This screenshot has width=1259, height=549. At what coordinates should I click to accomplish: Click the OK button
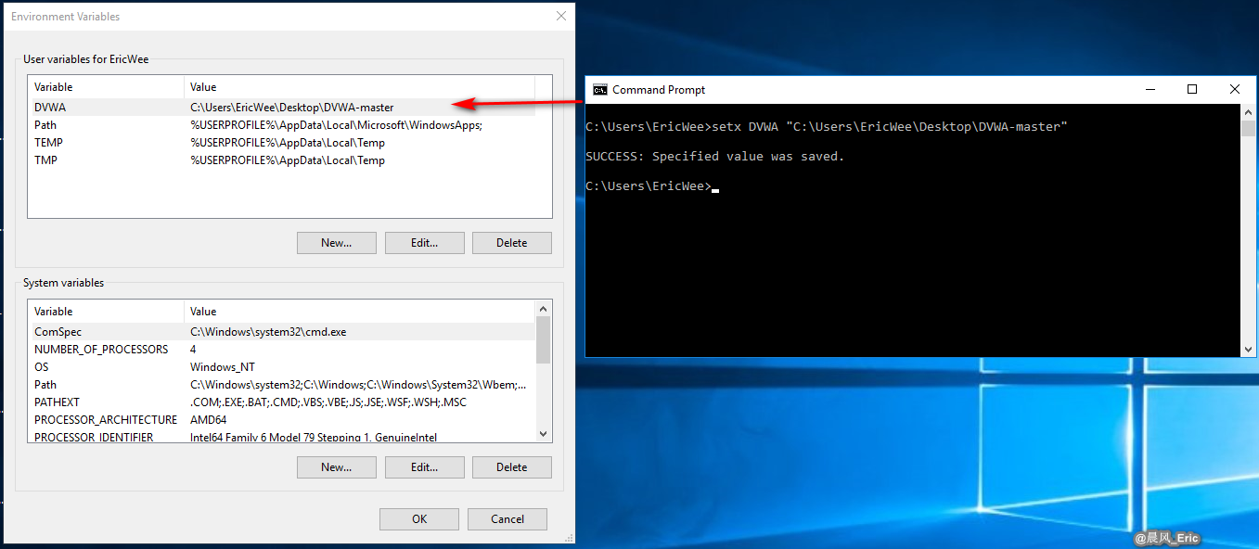tap(418, 518)
